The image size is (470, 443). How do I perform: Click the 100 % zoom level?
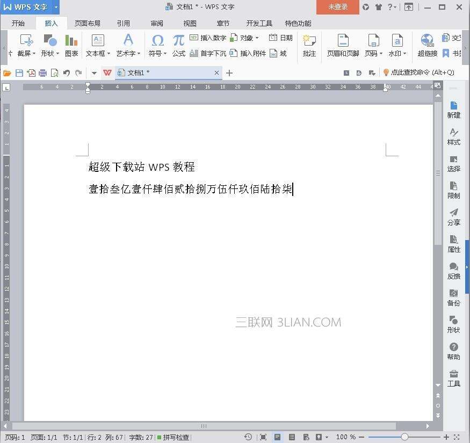[x=345, y=437]
